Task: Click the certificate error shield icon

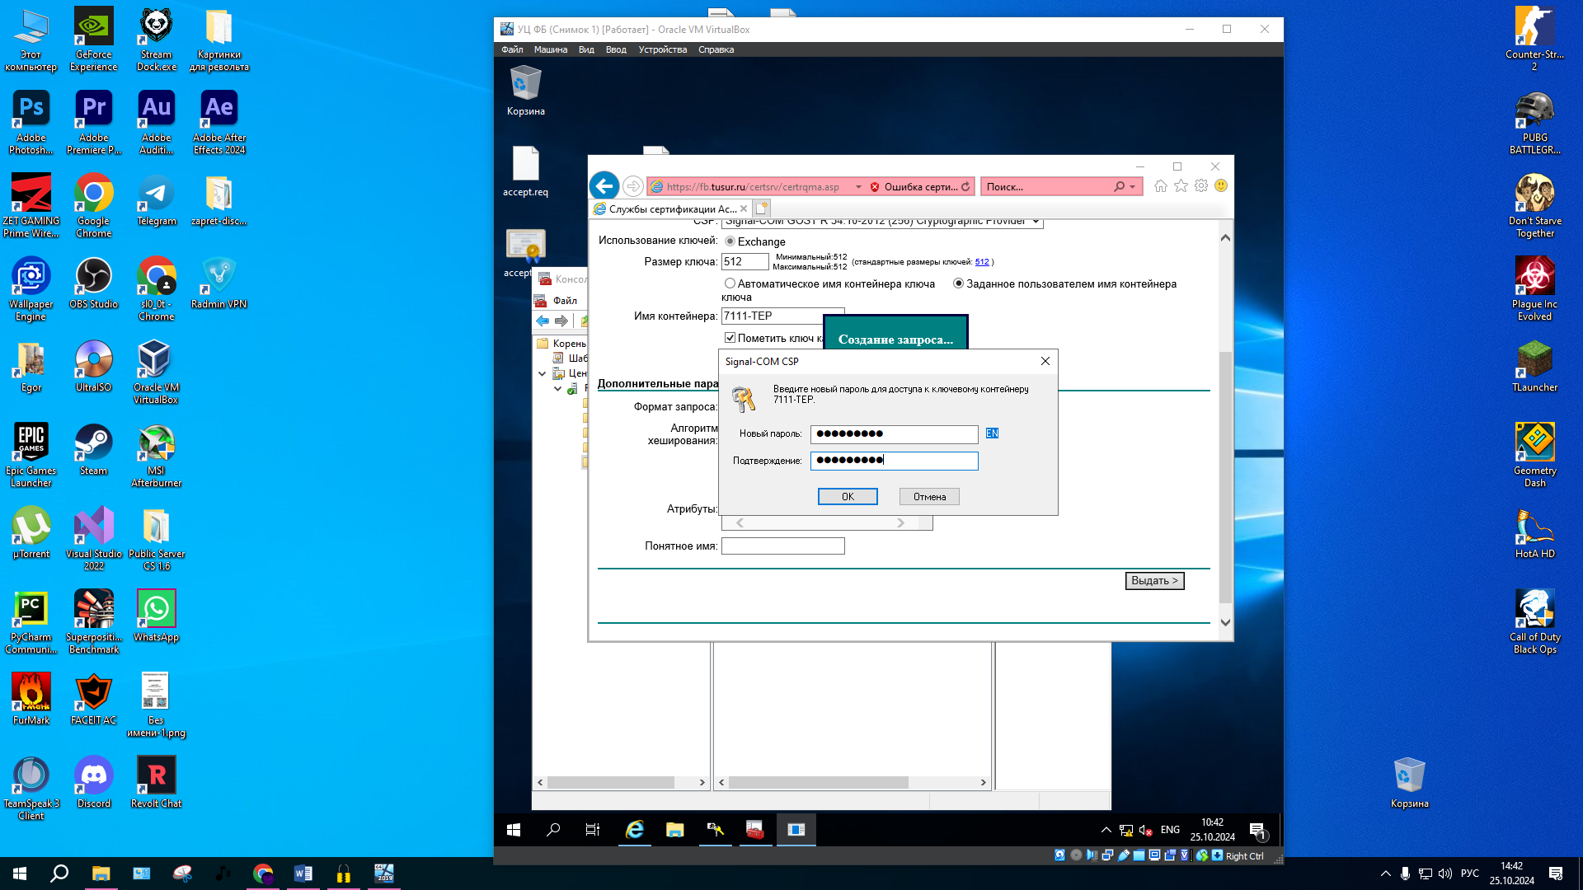Action: 875,187
